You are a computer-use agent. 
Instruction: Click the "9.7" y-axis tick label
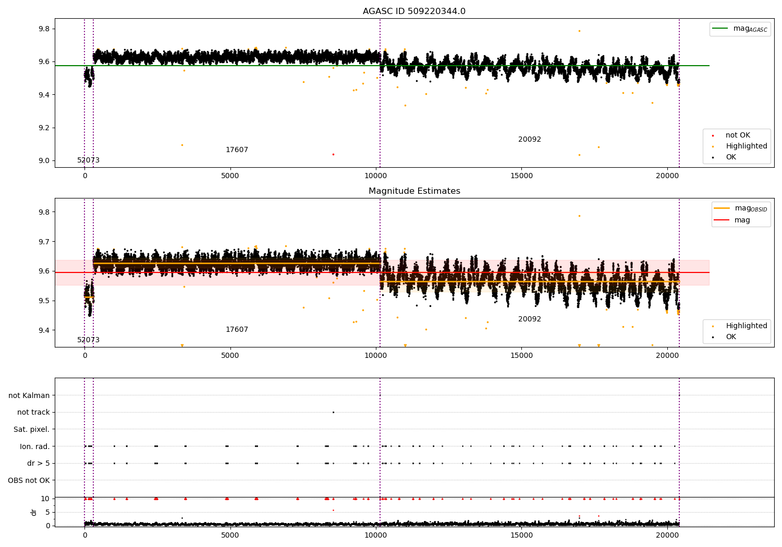(44, 242)
